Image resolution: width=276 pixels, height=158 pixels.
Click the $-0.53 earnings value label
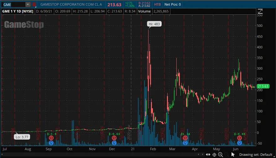114,134
